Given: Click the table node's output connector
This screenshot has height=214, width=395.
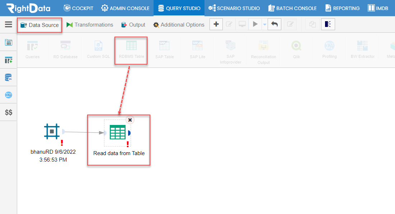Looking at the screenshot, I should [x=129, y=133].
